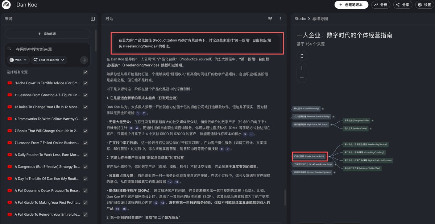Viewport: 435px width, 224px height.
Task: Submit the source search arrow
Action: click(84, 60)
